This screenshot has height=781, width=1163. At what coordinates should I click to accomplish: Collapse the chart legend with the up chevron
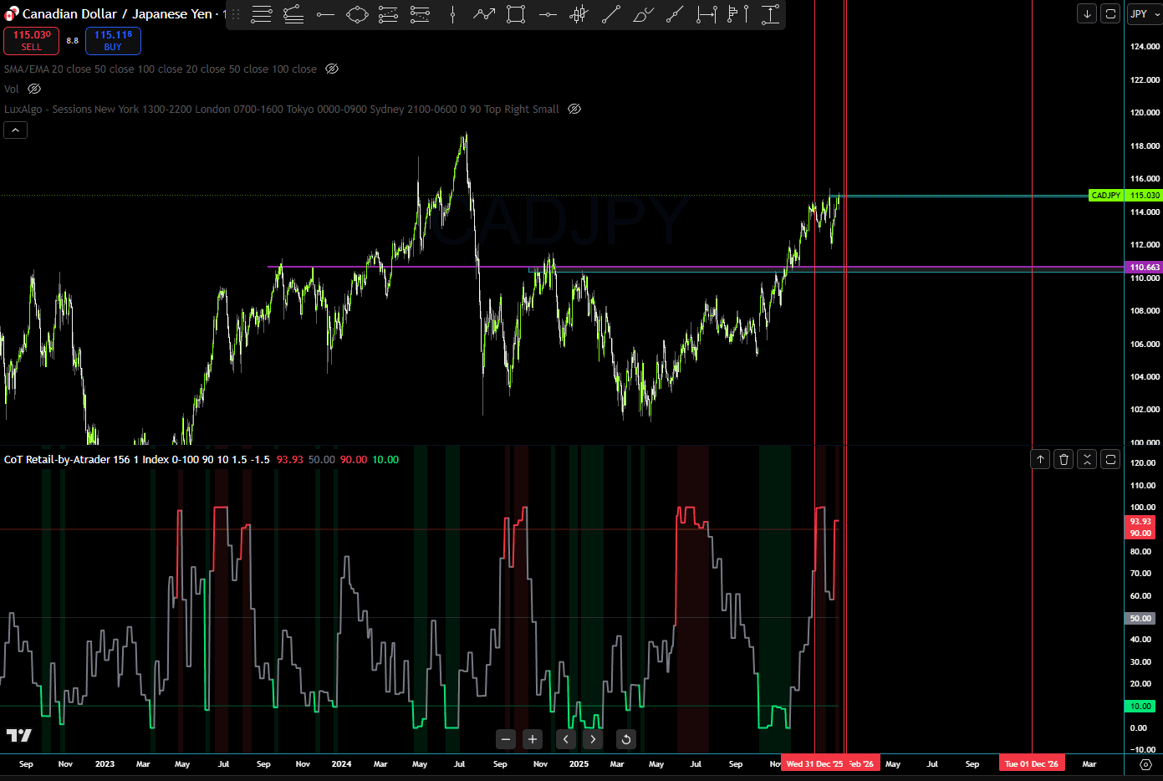point(15,130)
